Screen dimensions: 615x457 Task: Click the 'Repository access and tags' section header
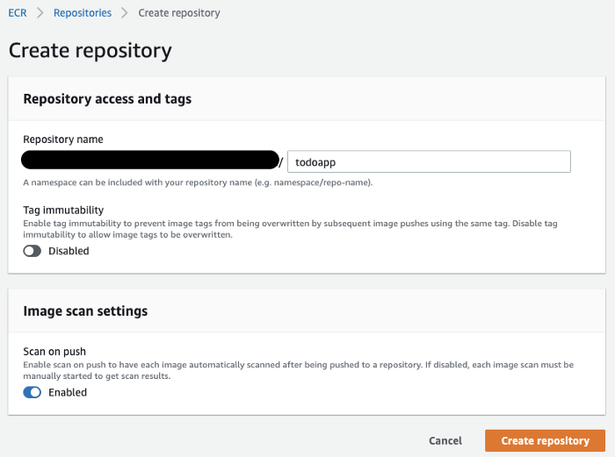[107, 99]
